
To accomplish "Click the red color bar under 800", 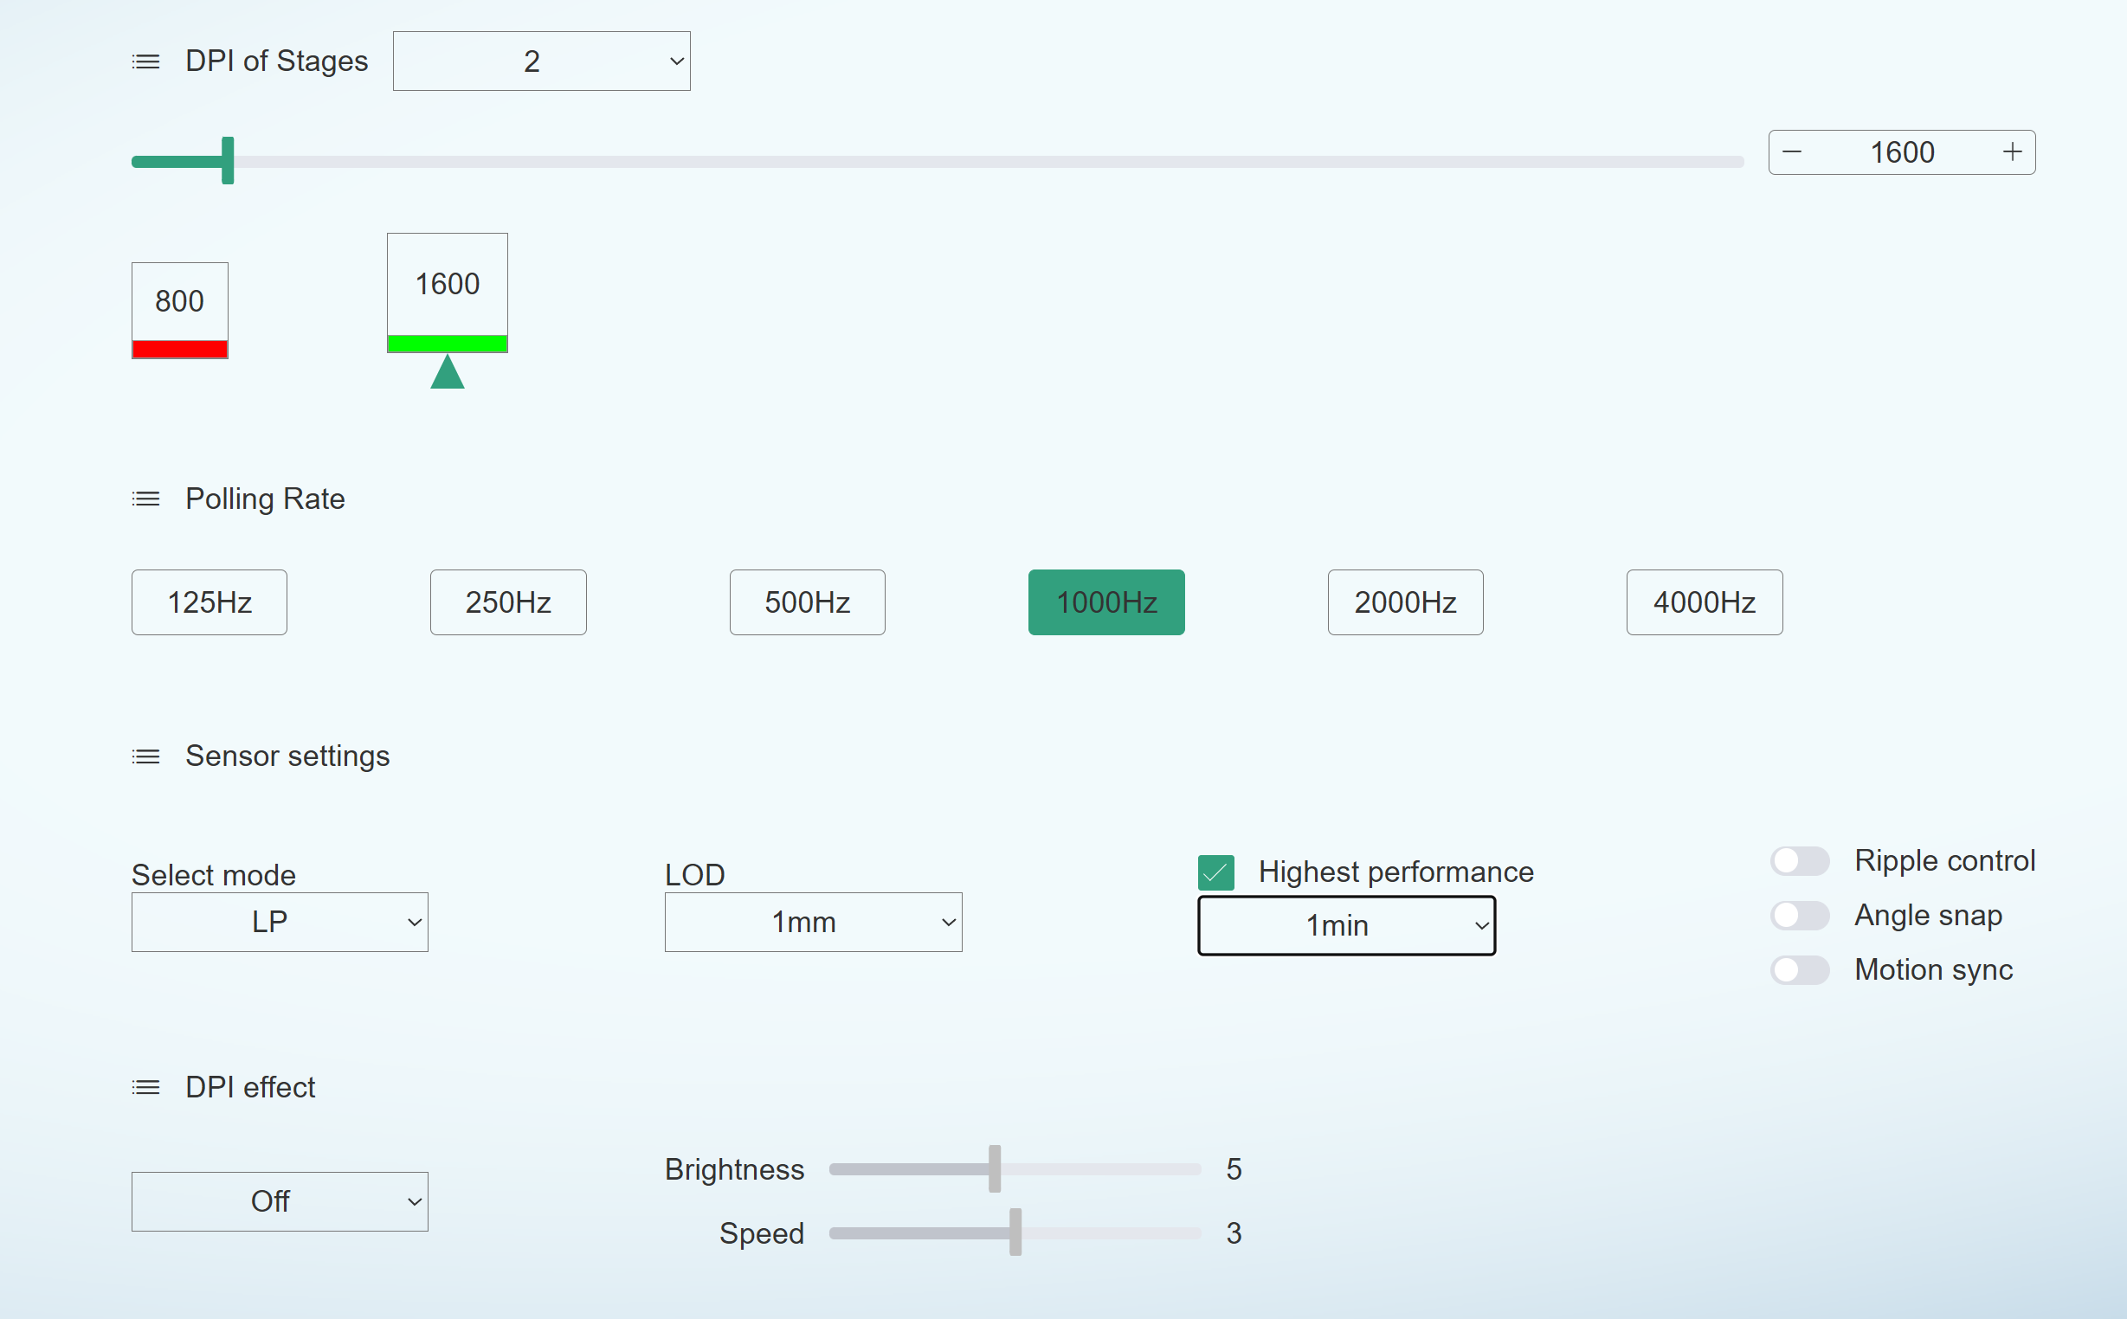I will tap(180, 349).
